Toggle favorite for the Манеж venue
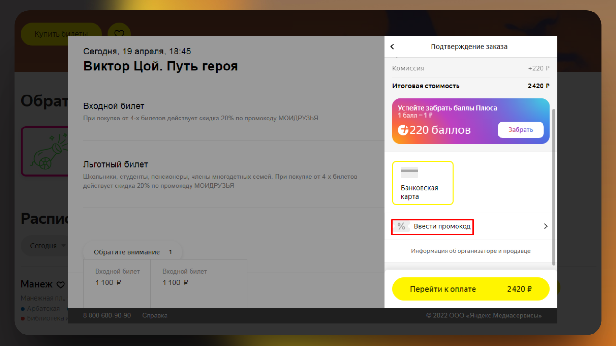Viewport: 616px width, 346px height. (60, 284)
